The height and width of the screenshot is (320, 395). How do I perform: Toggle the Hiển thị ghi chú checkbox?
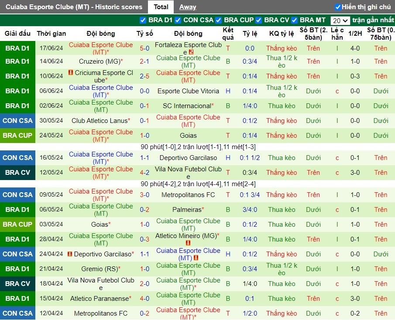[338, 7]
